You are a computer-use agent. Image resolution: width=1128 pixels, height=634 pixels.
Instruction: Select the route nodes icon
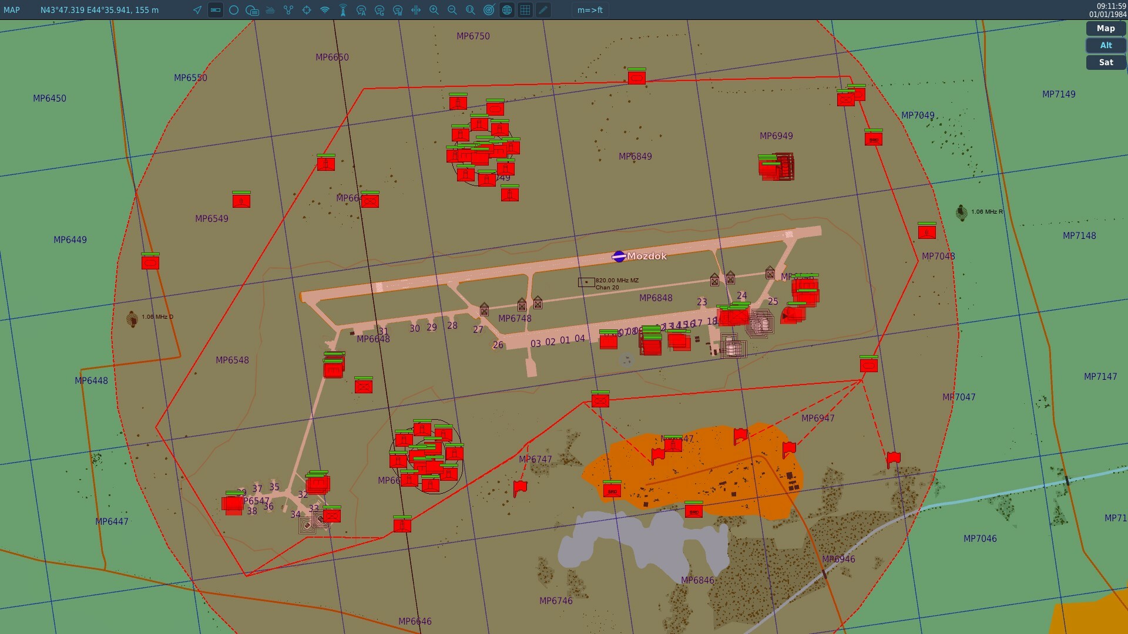288,10
